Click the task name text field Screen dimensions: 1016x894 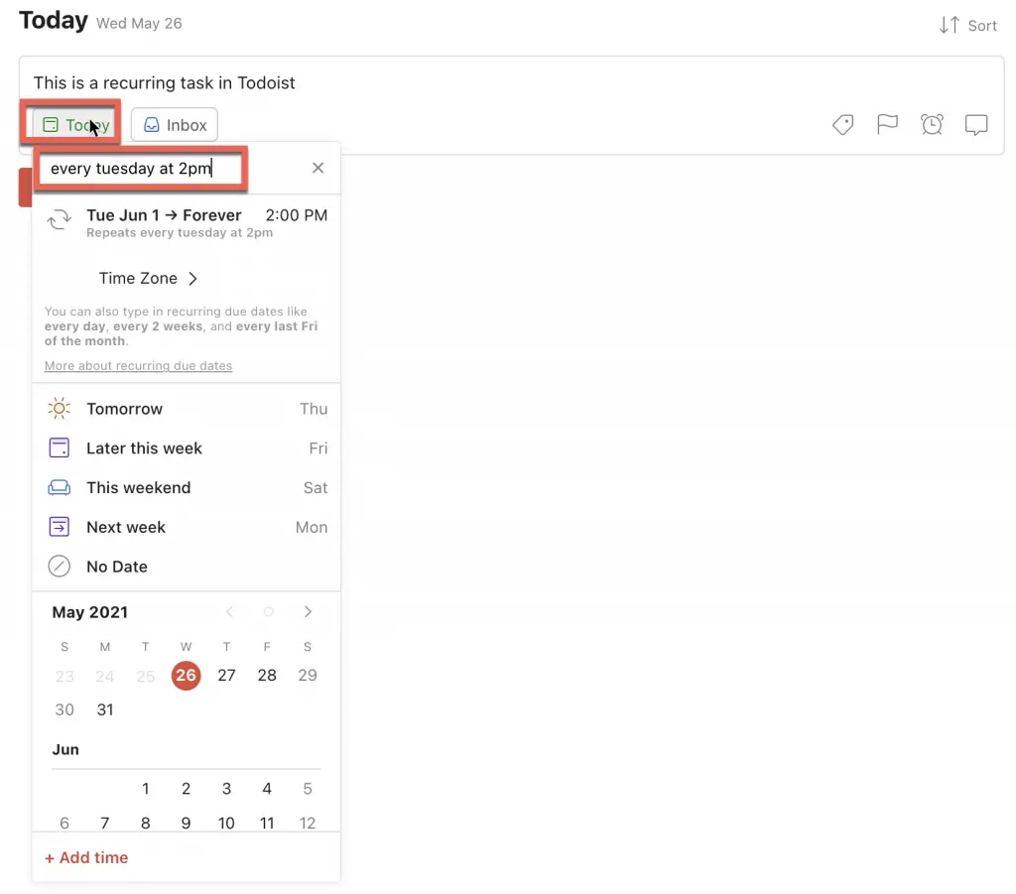coord(164,83)
